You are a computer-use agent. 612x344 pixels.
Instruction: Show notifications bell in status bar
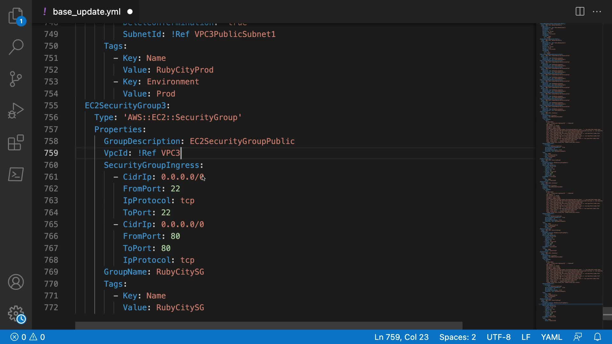598,337
